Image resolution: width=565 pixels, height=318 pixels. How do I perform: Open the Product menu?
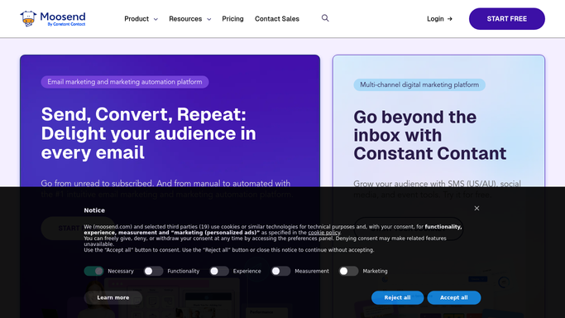pyautogui.click(x=136, y=19)
